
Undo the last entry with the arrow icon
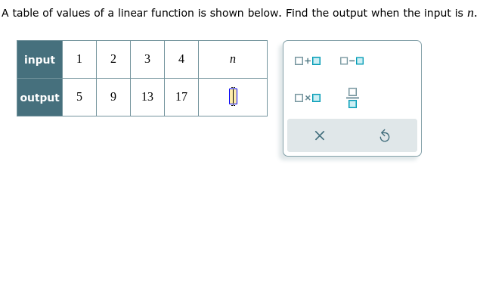click(x=385, y=135)
